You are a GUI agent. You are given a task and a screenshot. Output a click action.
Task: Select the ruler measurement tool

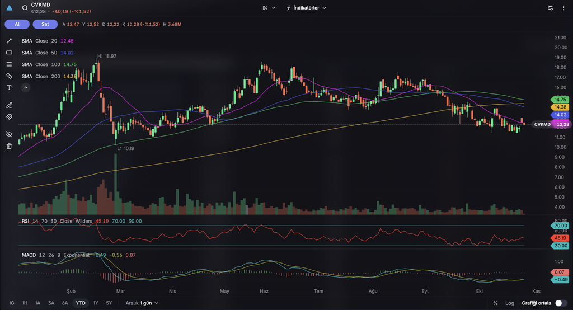(x=9, y=76)
